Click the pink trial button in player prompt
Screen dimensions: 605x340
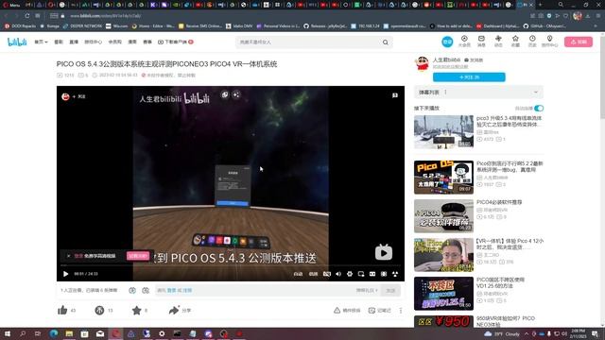pyautogui.click(x=138, y=256)
